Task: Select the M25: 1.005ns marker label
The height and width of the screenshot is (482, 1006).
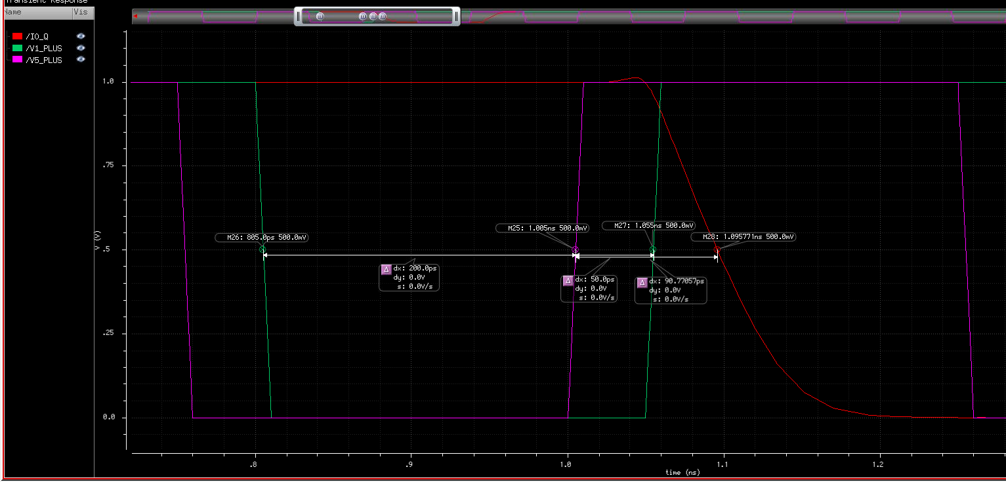Action: point(542,228)
